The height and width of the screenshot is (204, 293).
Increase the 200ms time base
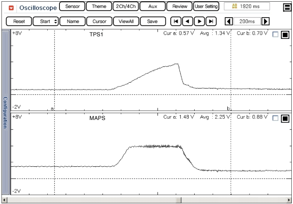tap(265, 21)
